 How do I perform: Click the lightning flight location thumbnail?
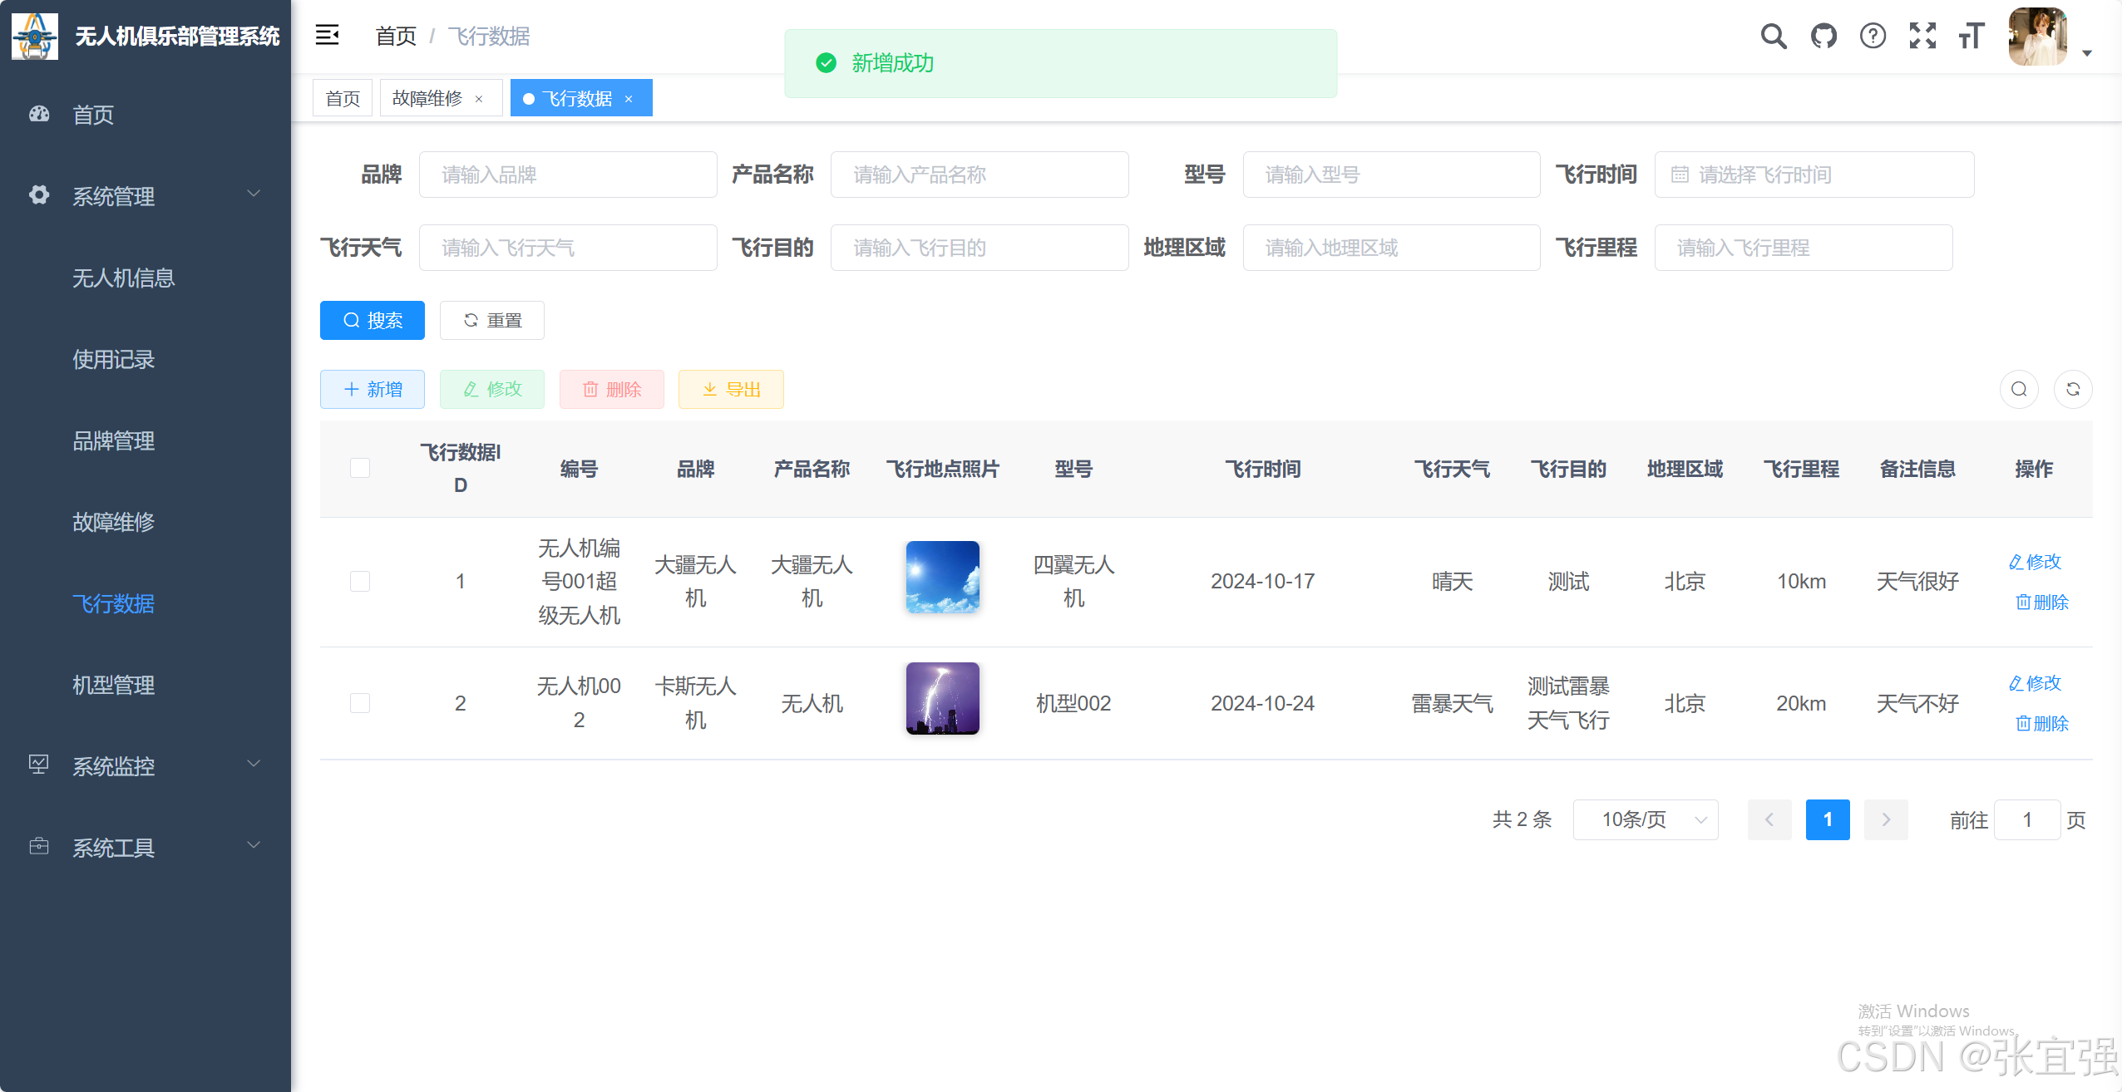[941, 698]
